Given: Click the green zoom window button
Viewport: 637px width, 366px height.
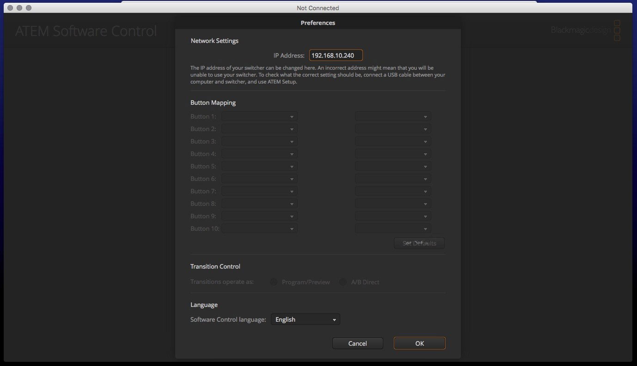Looking at the screenshot, I should click(x=29, y=8).
